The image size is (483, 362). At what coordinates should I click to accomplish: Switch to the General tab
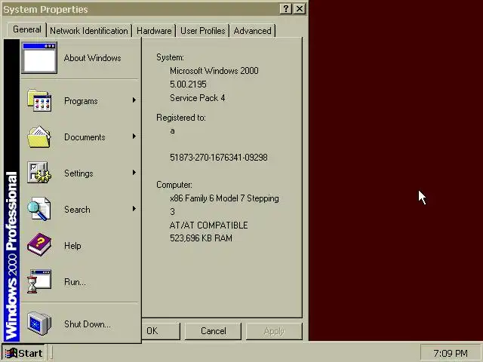27,29
